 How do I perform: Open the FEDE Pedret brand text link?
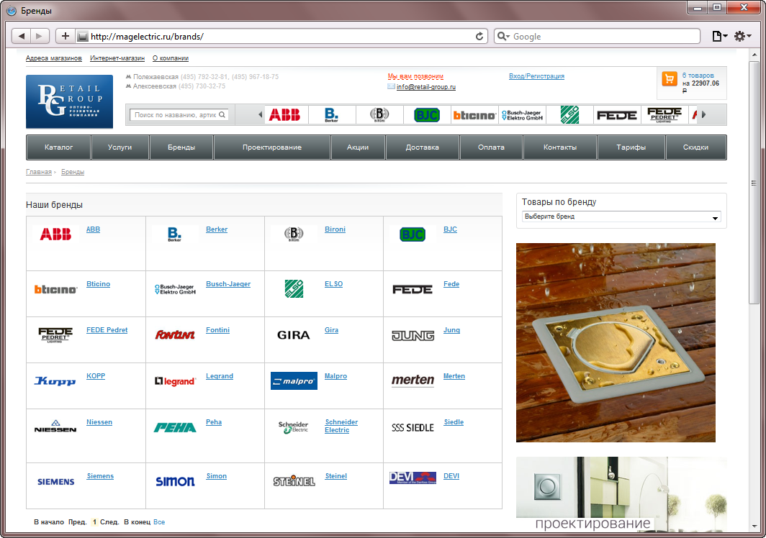tap(107, 330)
